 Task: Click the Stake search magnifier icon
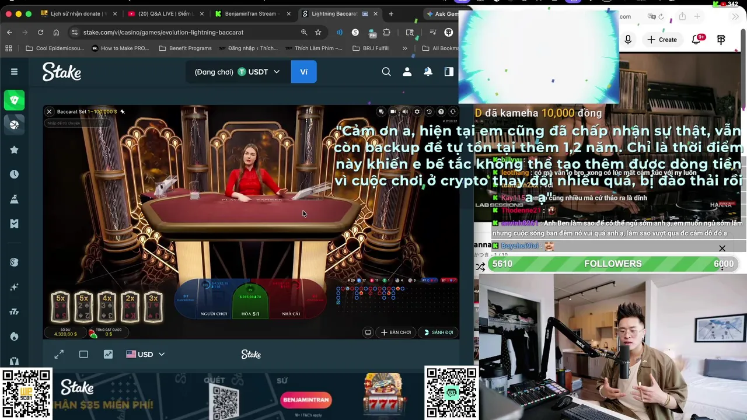386,72
